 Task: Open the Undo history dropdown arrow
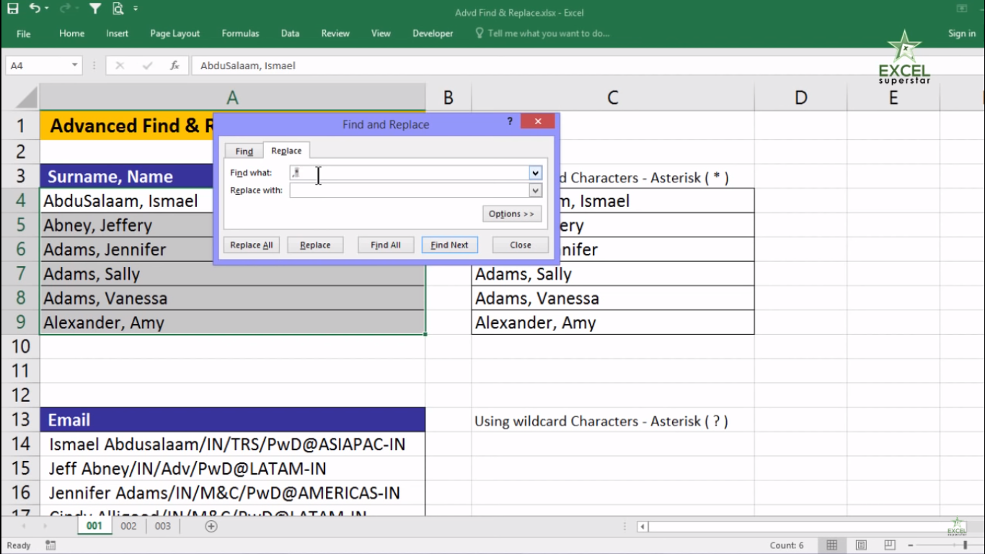click(x=47, y=9)
